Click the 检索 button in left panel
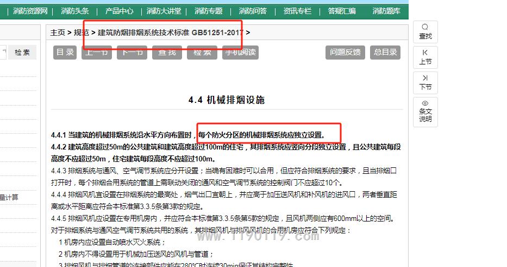This screenshot has height=267, width=507. [x=22, y=53]
